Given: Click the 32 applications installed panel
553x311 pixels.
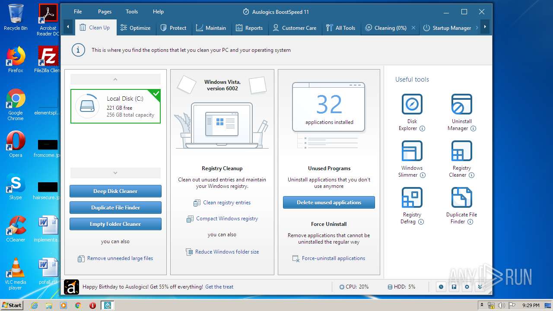Looking at the screenshot, I should 329,107.
